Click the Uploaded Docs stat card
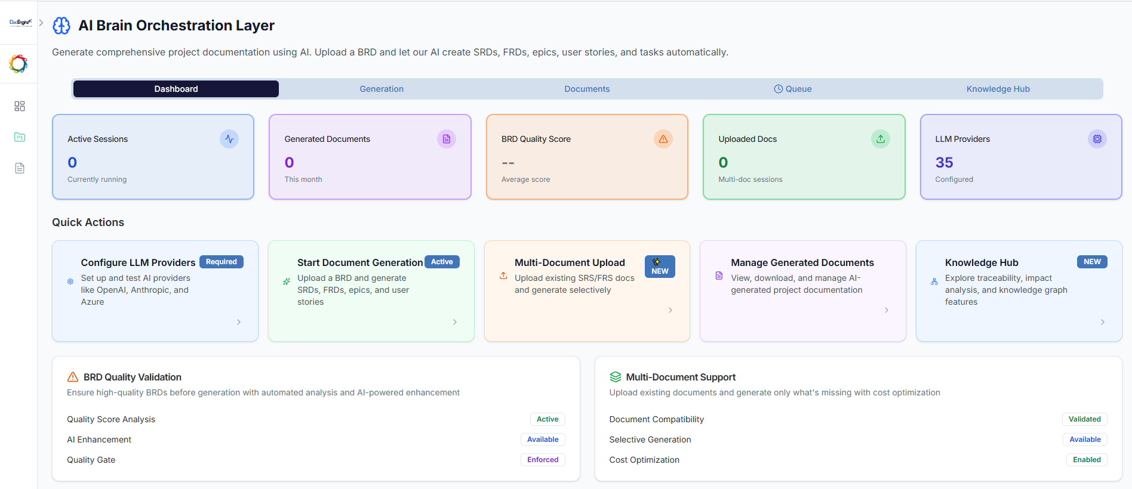This screenshot has height=489, width=1132. point(804,157)
